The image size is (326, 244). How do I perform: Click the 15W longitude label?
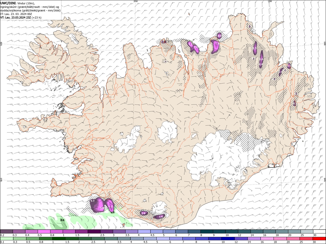(270, 1)
